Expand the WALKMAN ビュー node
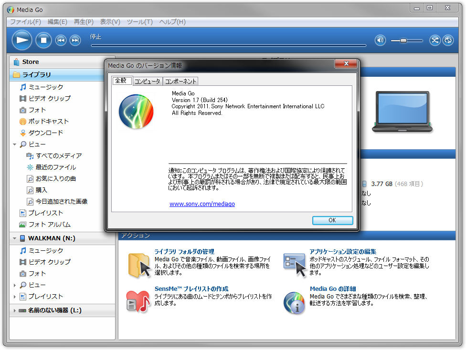466x350 pixels. point(14,285)
